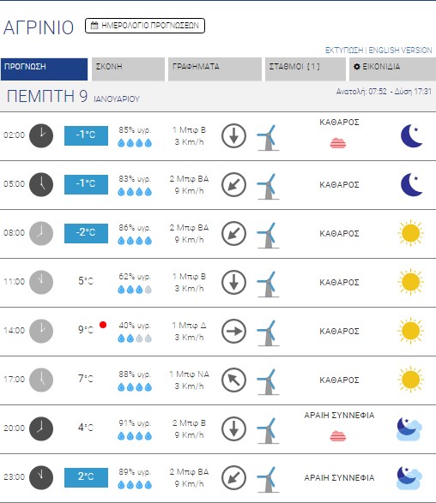Click the crescent moon icon at 02:00

(x=412, y=135)
